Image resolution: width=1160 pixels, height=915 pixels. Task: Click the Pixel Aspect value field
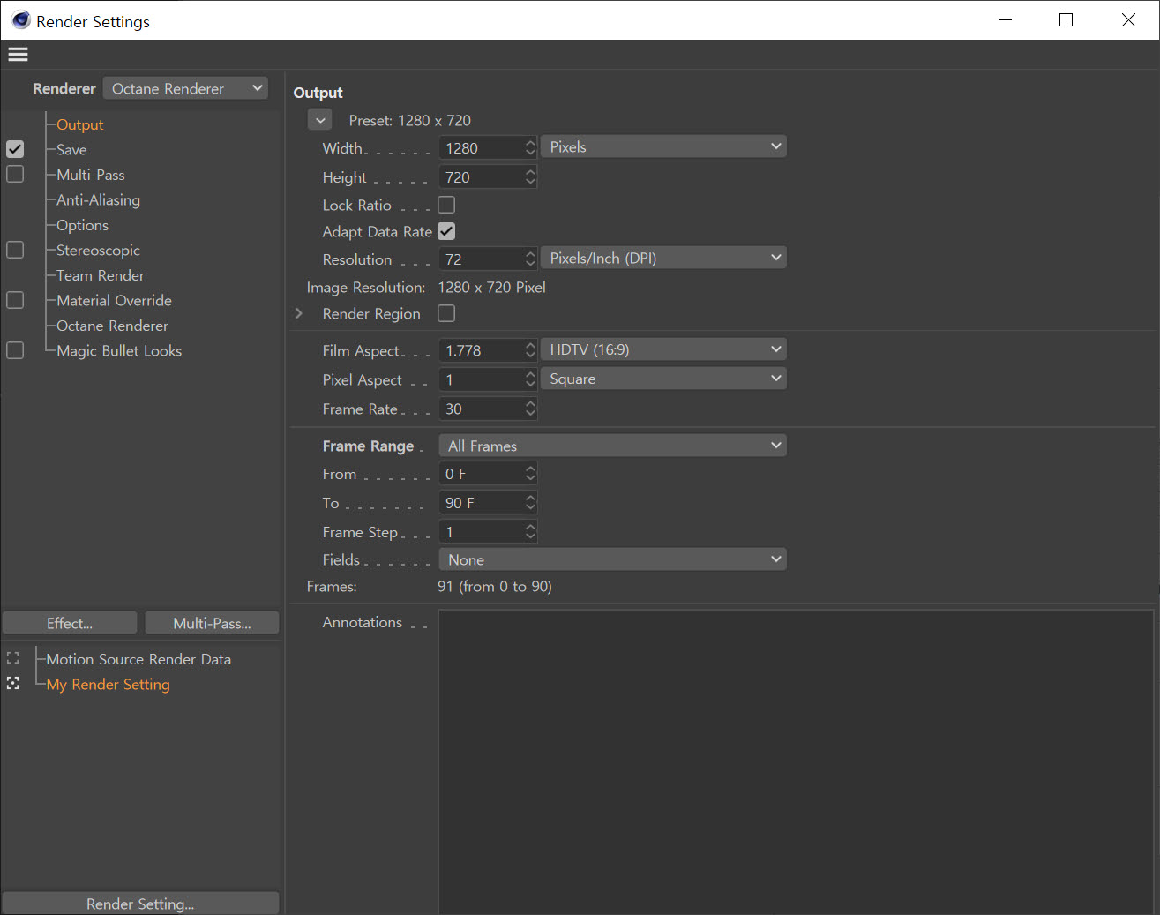pyautogui.click(x=481, y=379)
